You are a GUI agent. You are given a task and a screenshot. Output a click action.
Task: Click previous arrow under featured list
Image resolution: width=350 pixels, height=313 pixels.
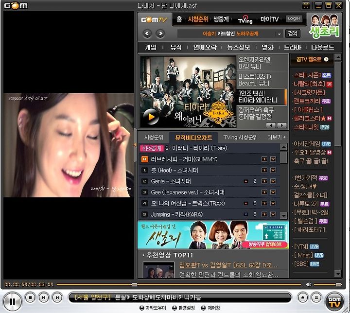pos(271,125)
